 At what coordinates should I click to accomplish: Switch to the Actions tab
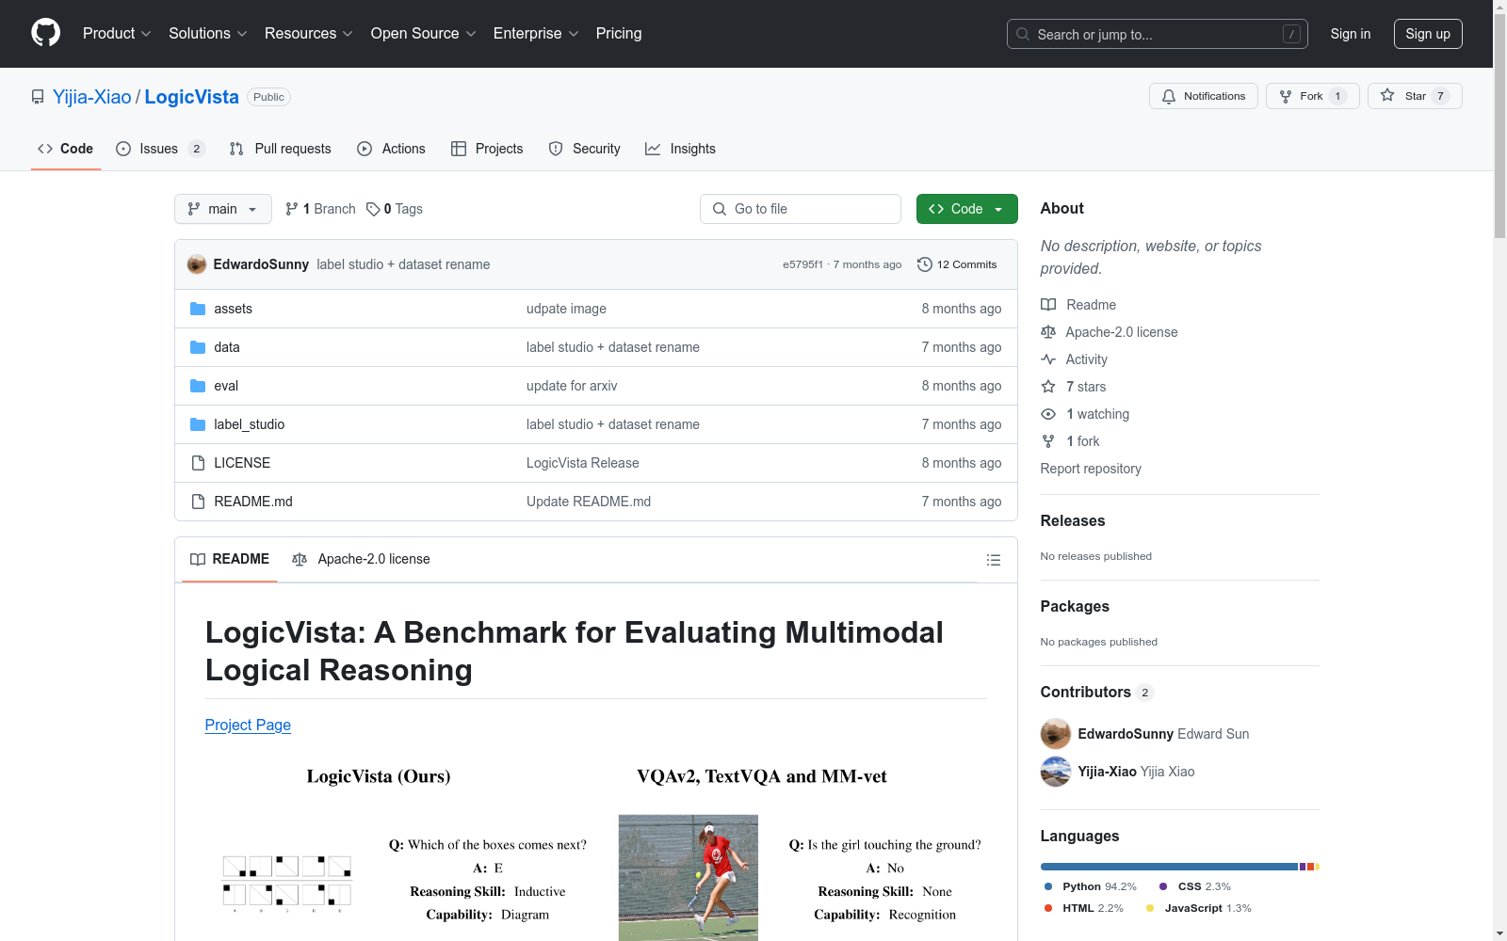click(392, 149)
